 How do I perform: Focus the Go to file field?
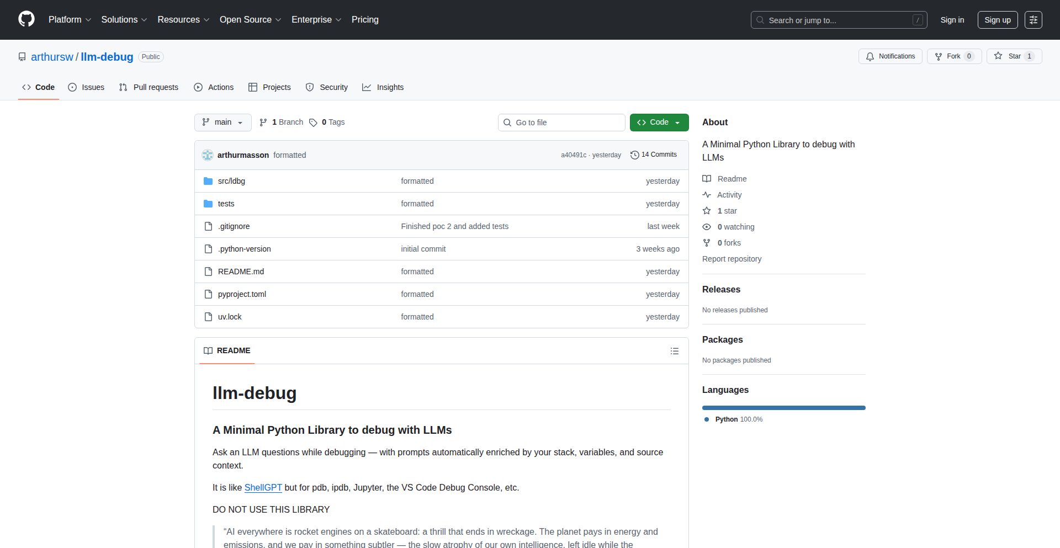point(561,123)
